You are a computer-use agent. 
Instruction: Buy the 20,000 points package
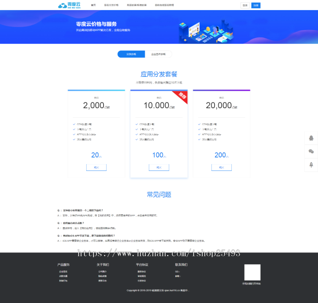tap(222, 167)
